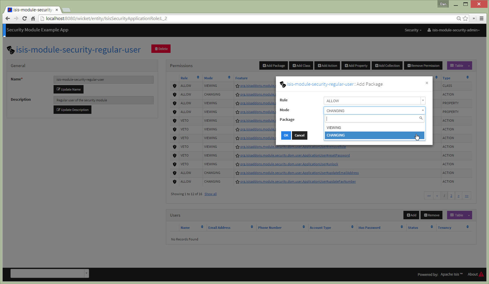This screenshot has height=284, width=489.
Task: Open a new browser tab
Action: (x=66, y=10)
